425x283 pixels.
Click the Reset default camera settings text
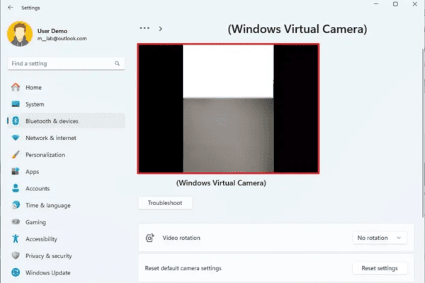pos(183,268)
